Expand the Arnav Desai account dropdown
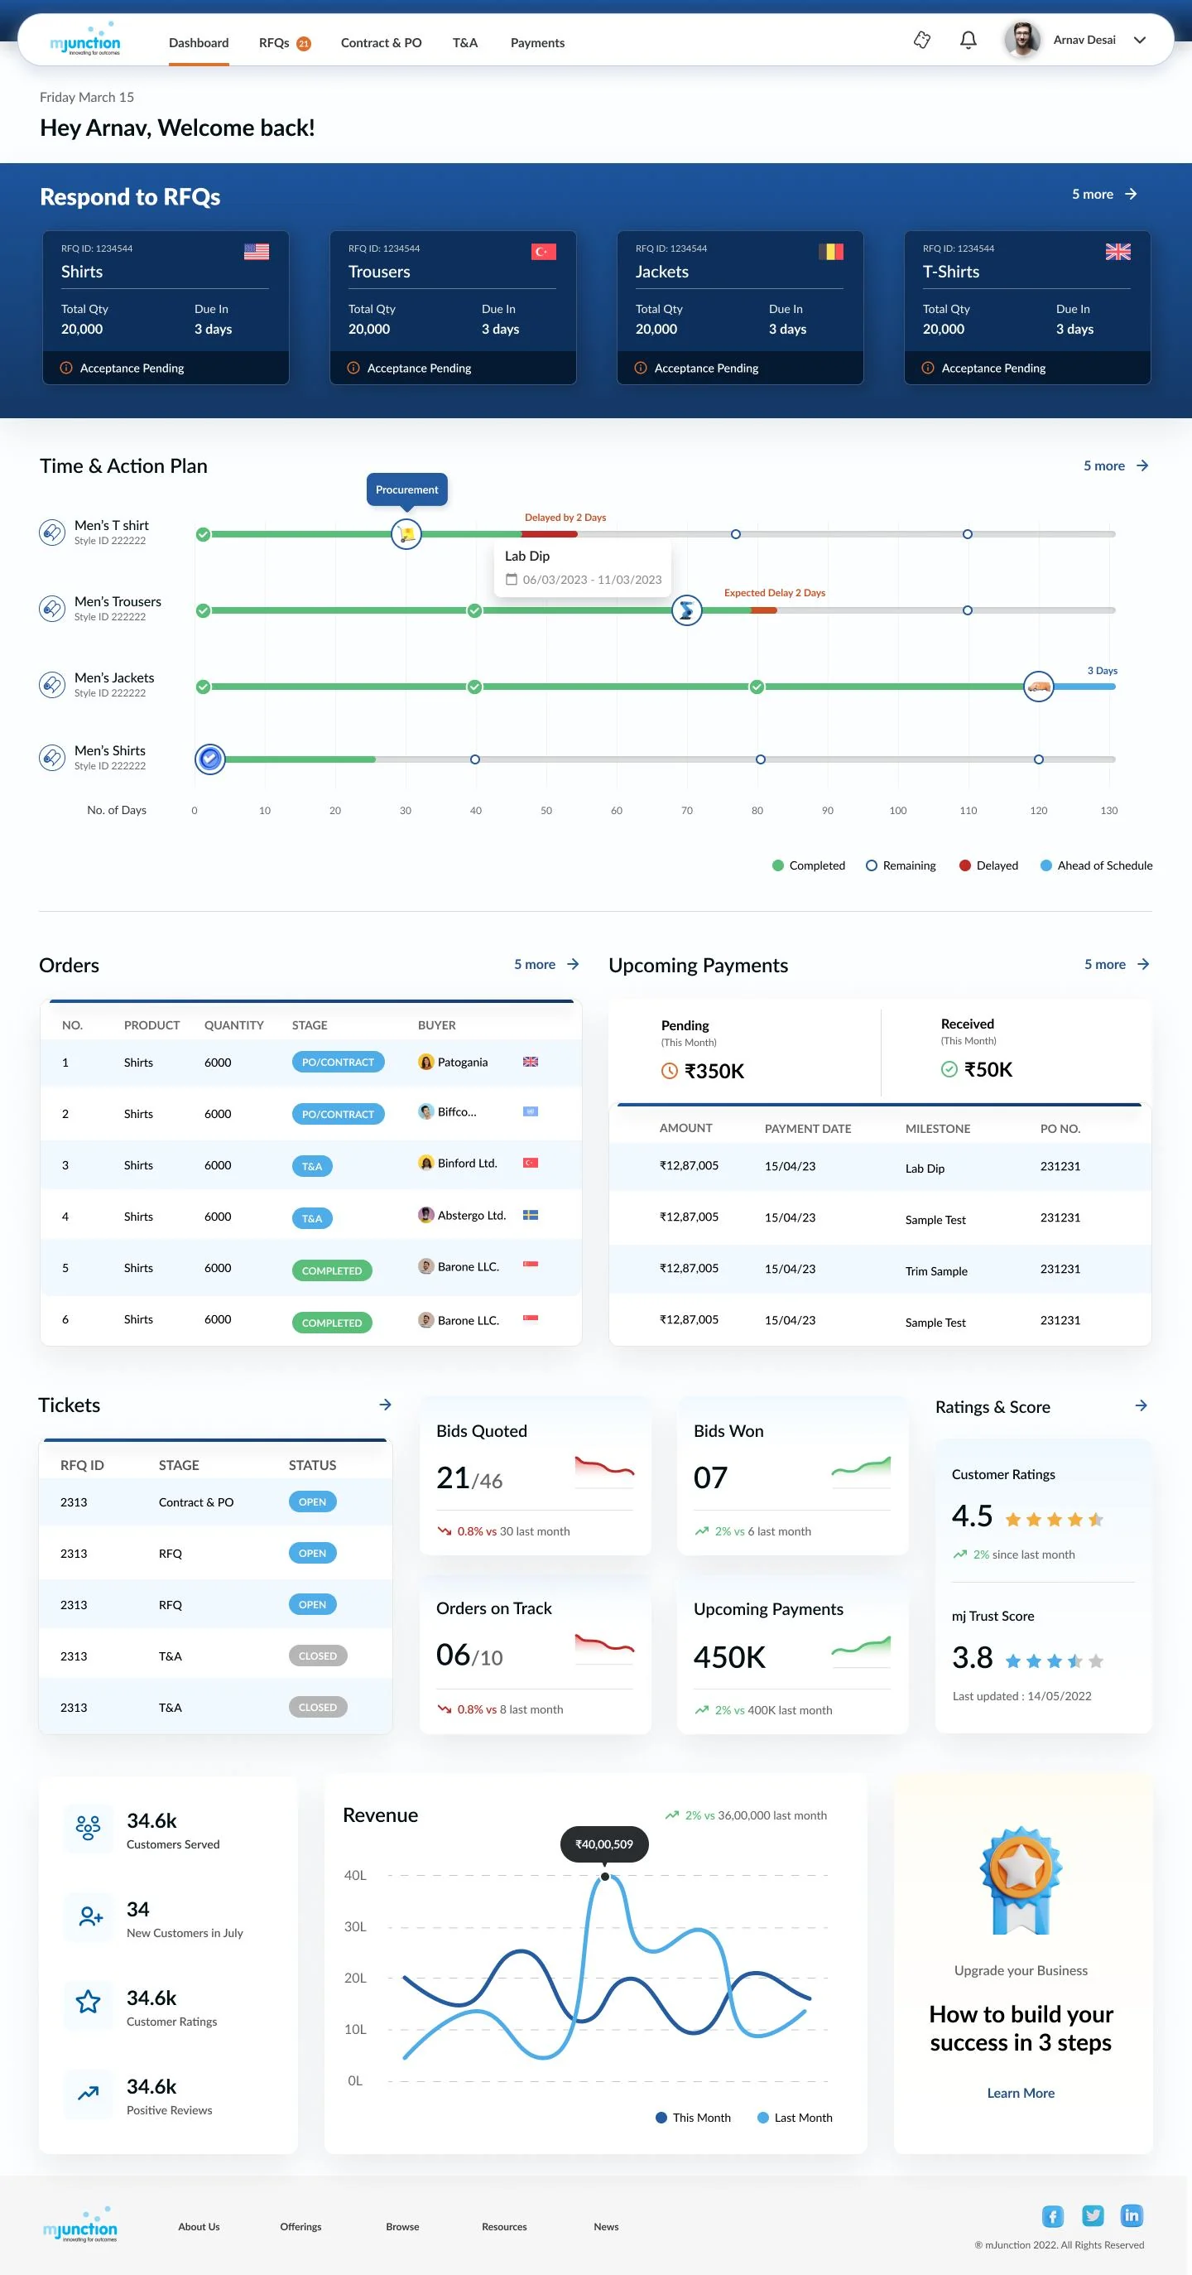 (x=1139, y=41)
